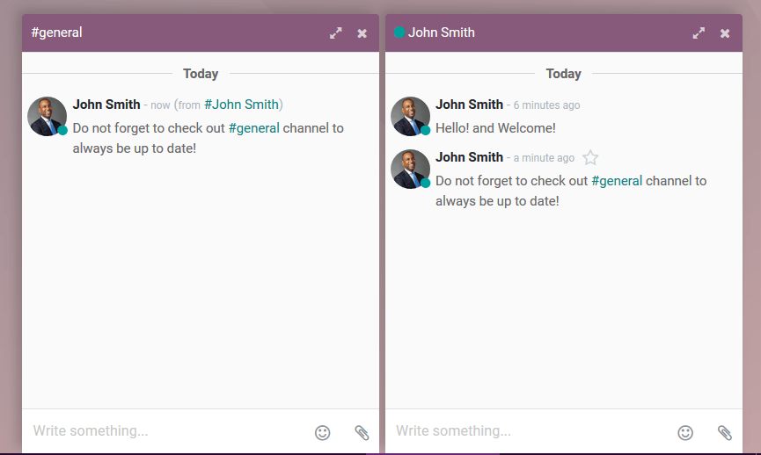Viewport: 761px width, 455px height.
Task: Open the #John Smith origin link
Action: point(241,105)
